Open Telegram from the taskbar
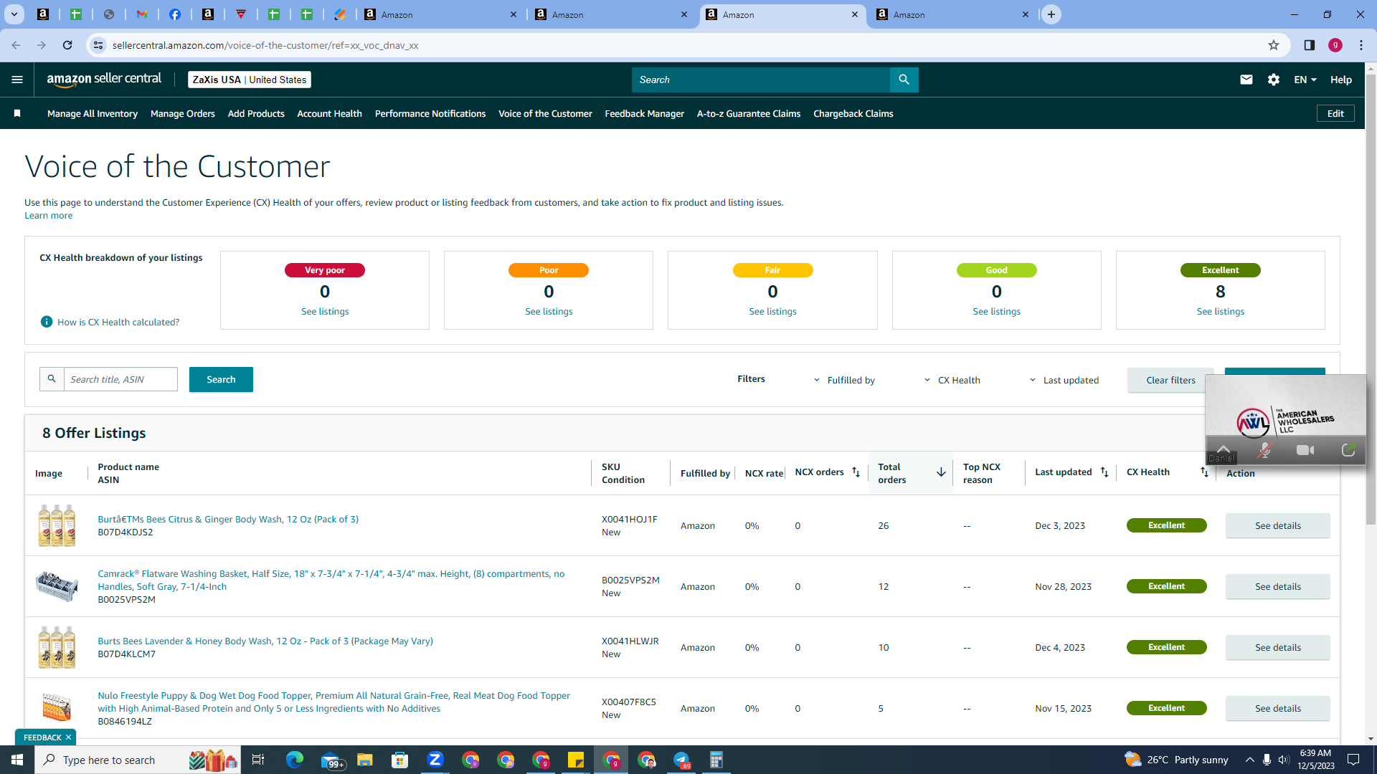1377x774 pixels. (681, 760)
